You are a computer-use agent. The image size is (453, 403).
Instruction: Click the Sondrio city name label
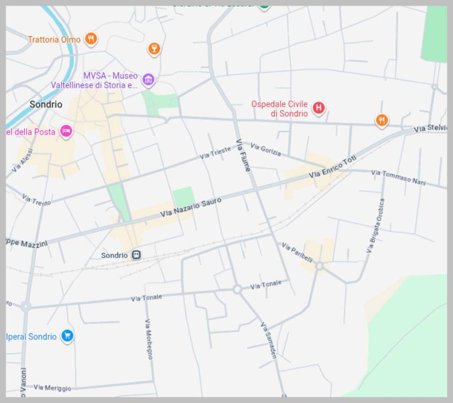(46, 104)
